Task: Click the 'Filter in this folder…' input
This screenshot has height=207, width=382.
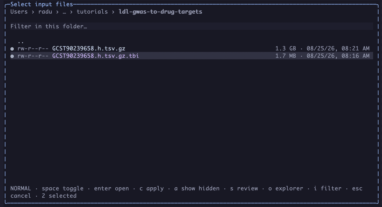Action: coord(192,26)
